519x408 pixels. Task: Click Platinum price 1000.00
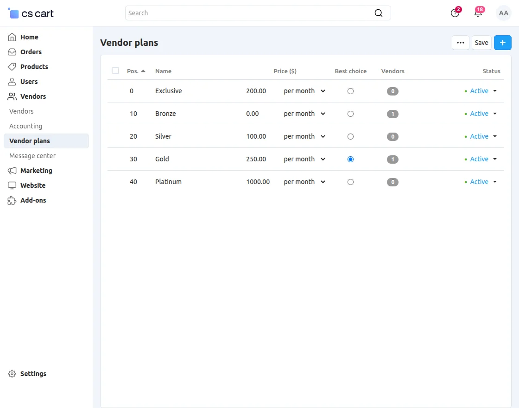(x=258, y=182)
